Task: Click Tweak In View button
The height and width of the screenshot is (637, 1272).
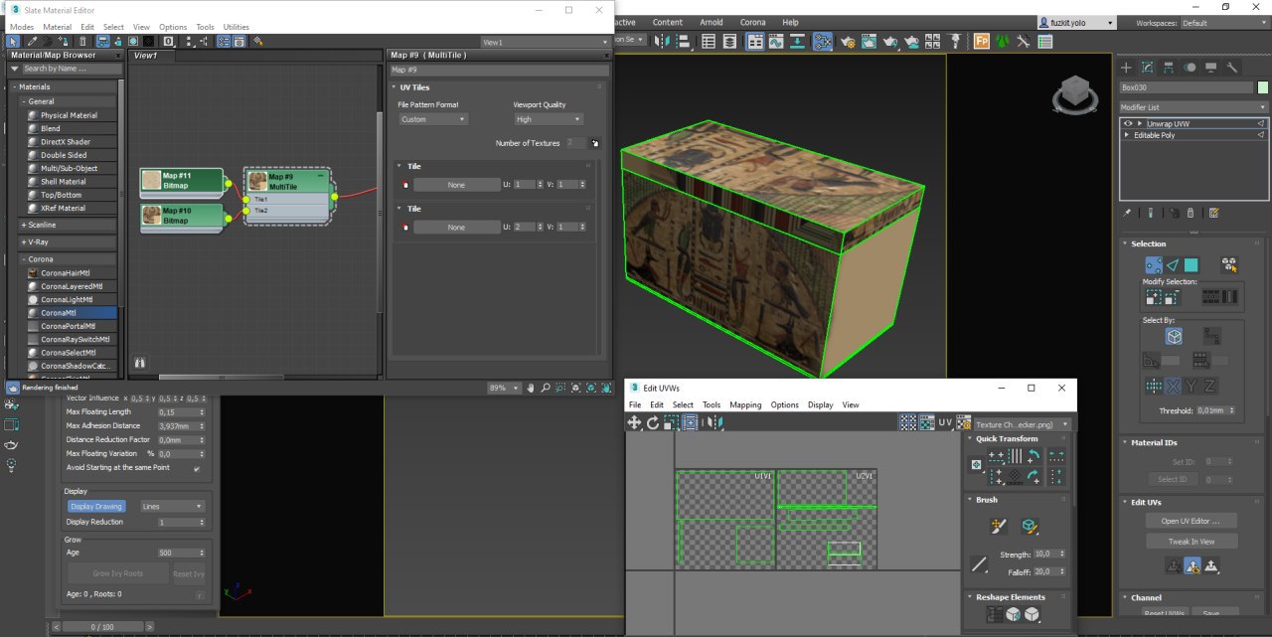Action: point(1191,542)
